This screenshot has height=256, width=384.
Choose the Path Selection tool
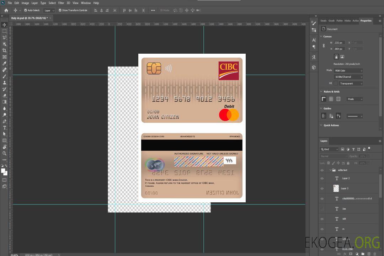click(x=4, y=134)
